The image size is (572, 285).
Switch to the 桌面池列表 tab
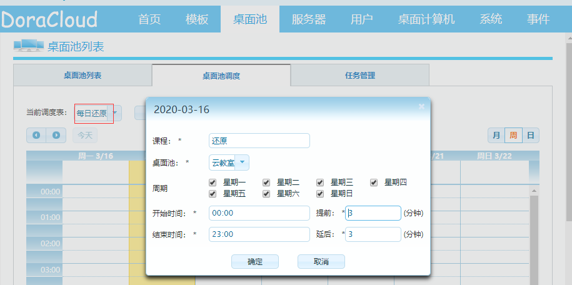[x=83, y=76]
